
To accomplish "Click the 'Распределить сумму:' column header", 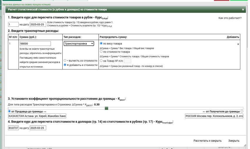I will pyautogui.click(x=113, y=37).
